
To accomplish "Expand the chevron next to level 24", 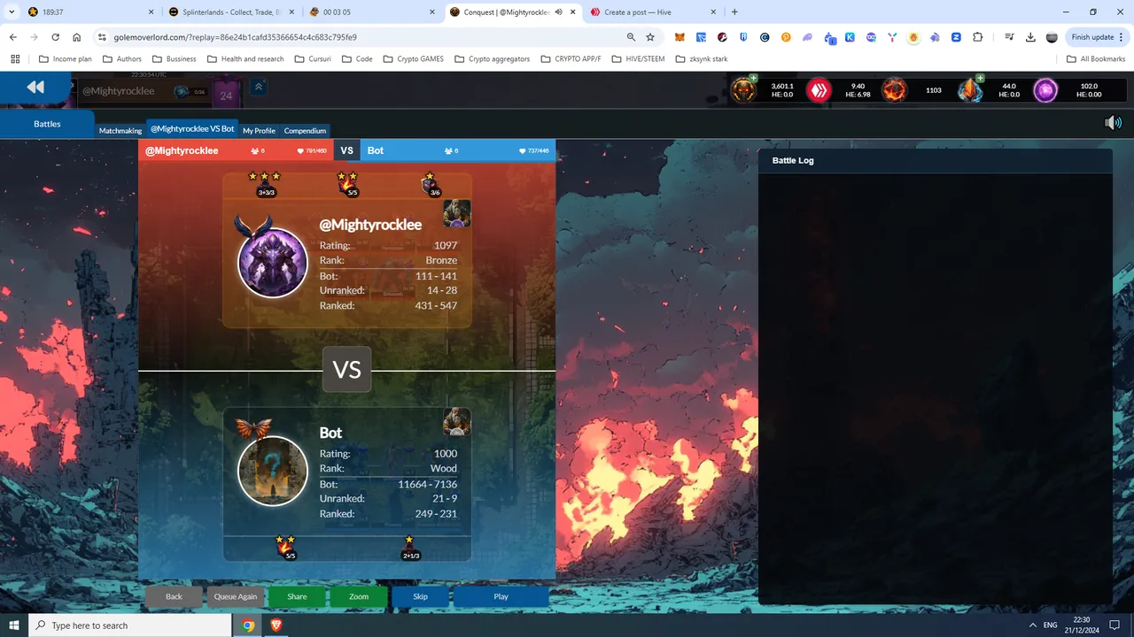I will click(259, 87).
